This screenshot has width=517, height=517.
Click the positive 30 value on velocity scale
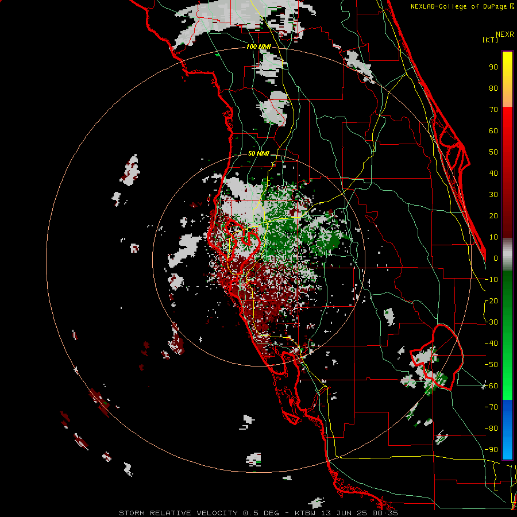click(493, 195)
